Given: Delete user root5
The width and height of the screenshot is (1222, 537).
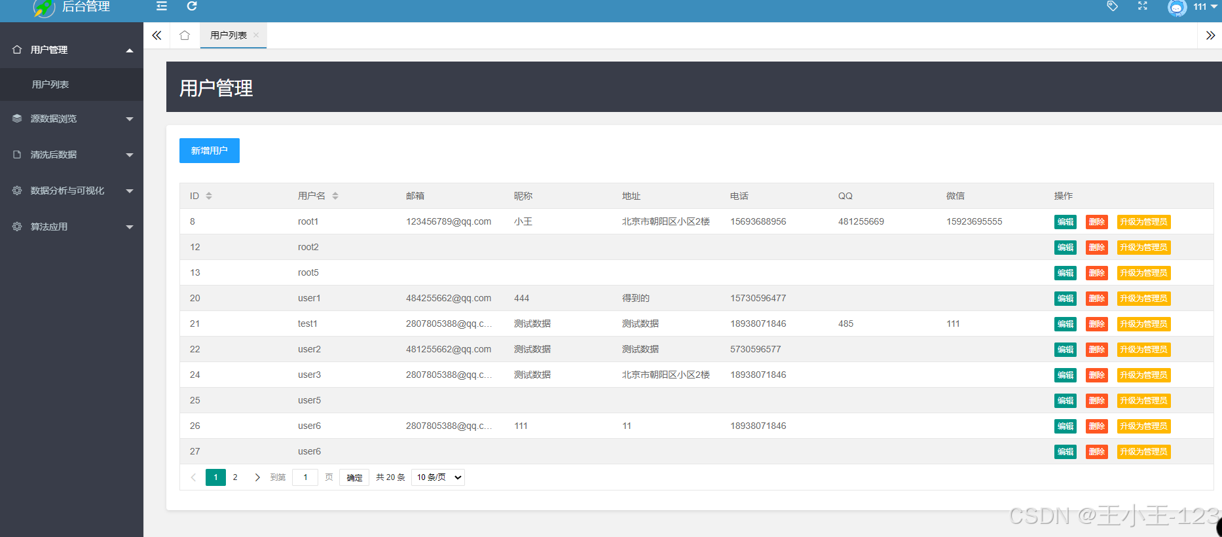Looking at the screenshot, I should pos(1097,273).
